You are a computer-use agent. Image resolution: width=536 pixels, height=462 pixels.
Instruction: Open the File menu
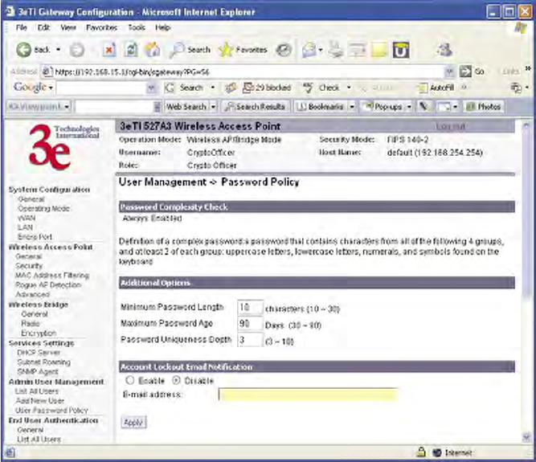coord(21,27)
